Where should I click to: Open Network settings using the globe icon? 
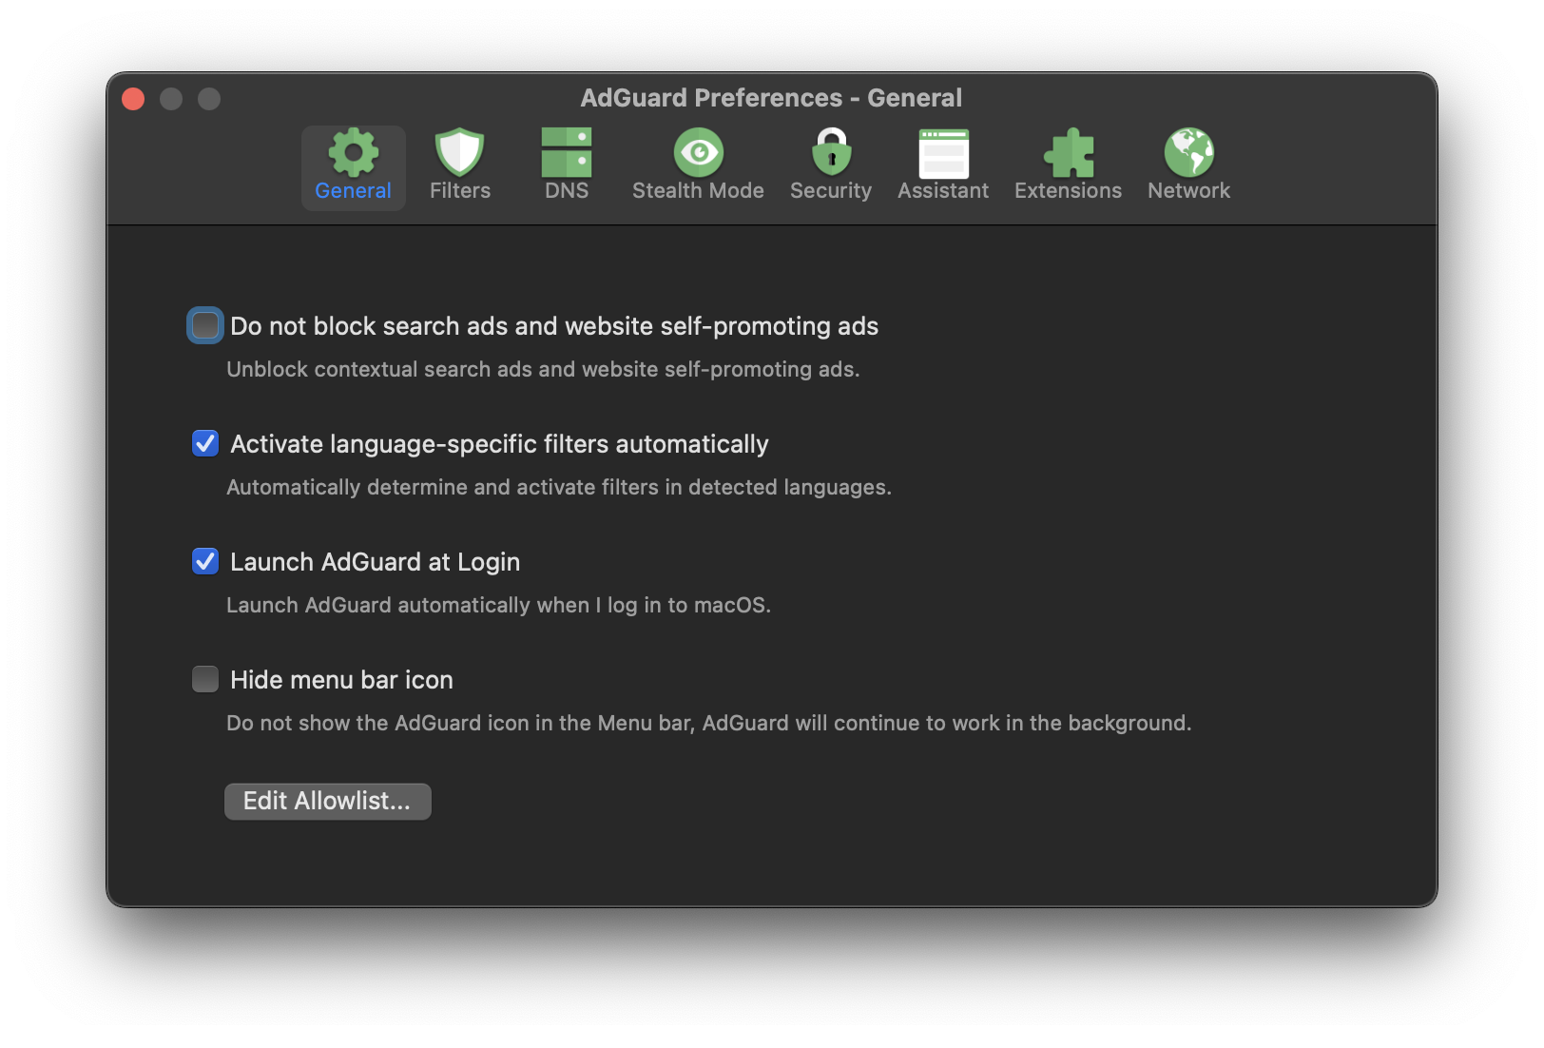point(1188,152)
